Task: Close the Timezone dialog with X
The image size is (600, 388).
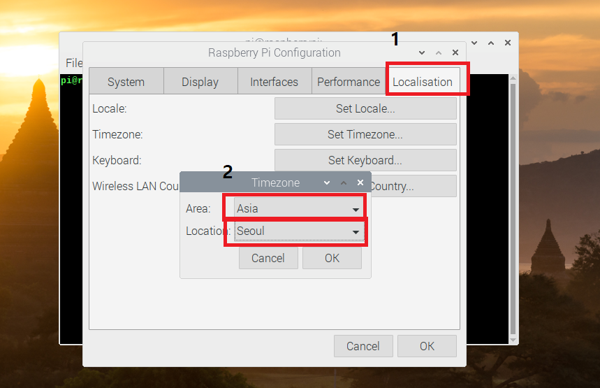Action: pos(360,182)
